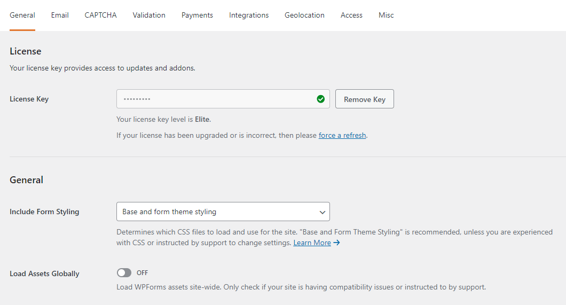Select the Payments tab
Viewport: 566px width, 305px height.
197,15
